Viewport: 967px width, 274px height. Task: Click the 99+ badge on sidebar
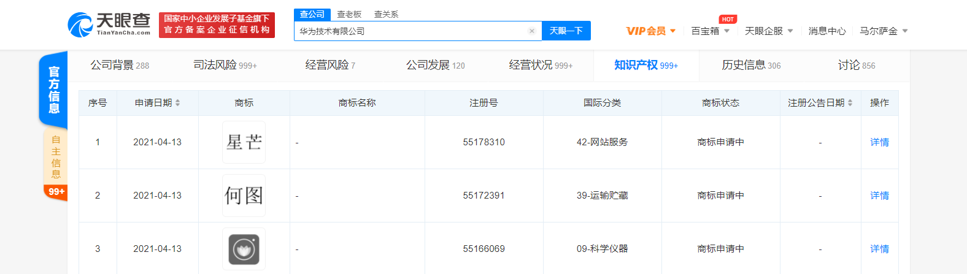point(56,192)
